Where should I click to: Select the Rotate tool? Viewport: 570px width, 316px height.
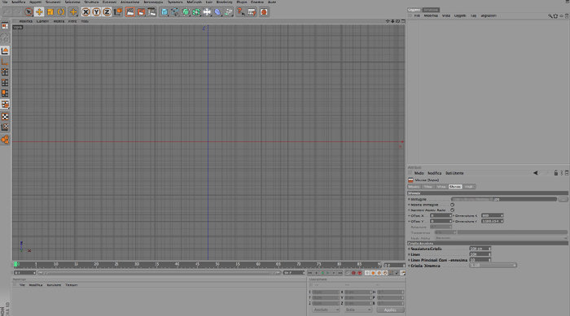[61, 12]
